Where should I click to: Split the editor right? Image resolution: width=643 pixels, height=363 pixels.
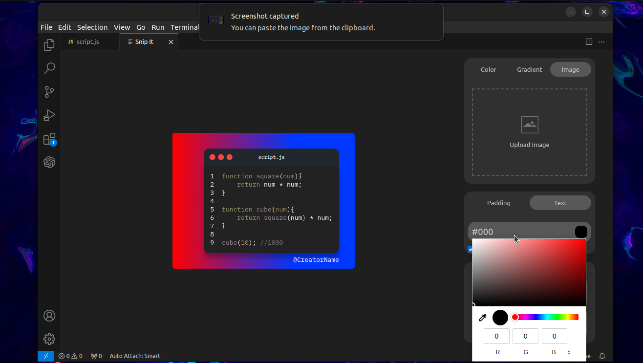click(x=589, y=42)
